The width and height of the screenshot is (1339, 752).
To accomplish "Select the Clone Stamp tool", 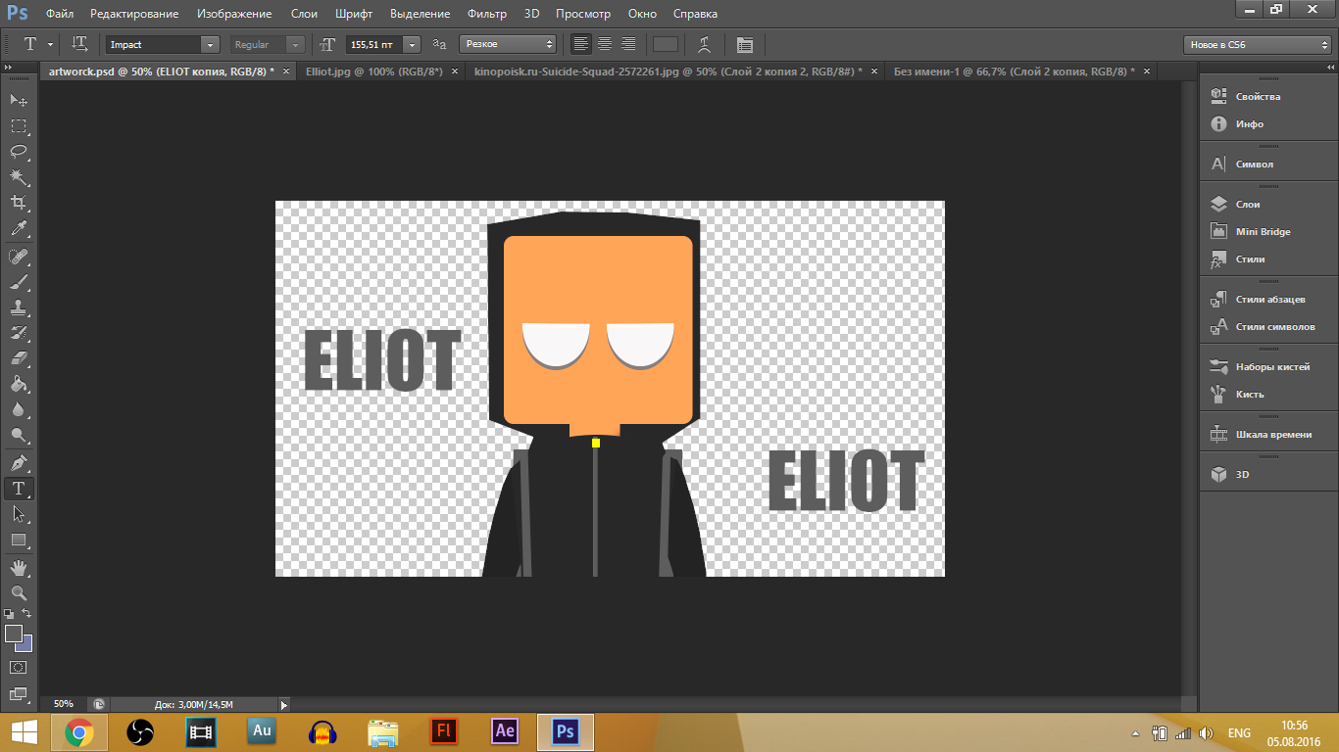I will point(19,307).
